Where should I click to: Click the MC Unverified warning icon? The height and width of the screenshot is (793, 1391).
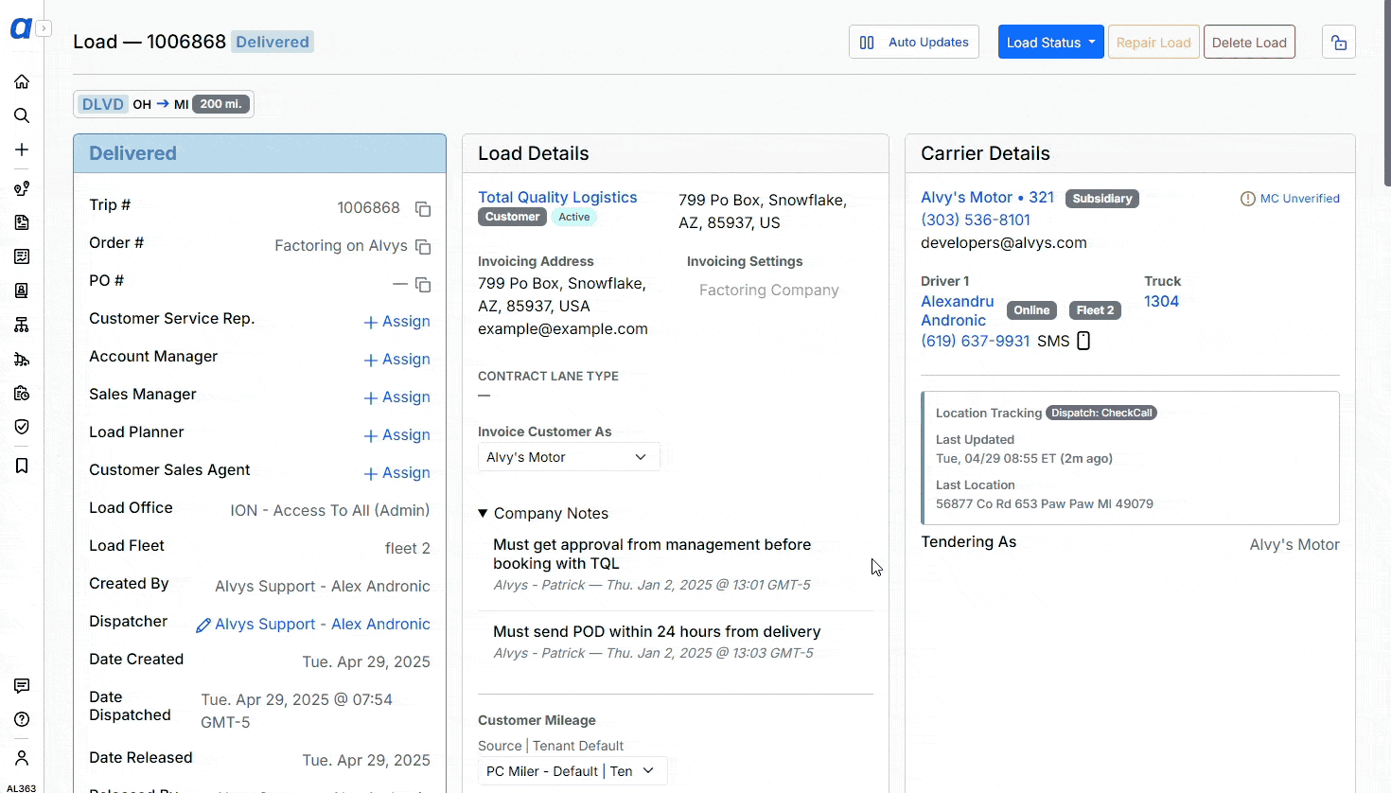(1248, 199)
